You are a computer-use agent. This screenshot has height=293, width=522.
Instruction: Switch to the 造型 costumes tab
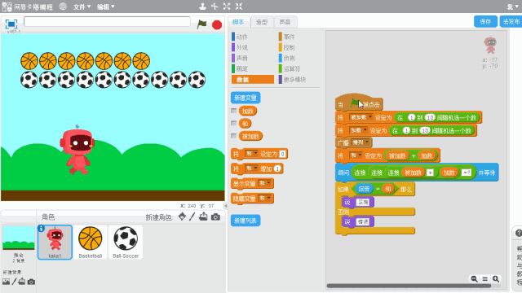[x=262, y=22]
